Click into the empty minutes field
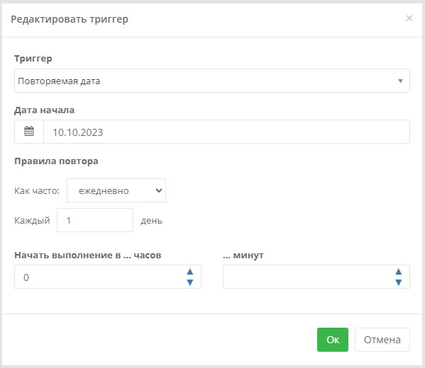The height and width of the screenshot is (368, 425). tap(316, 277)
